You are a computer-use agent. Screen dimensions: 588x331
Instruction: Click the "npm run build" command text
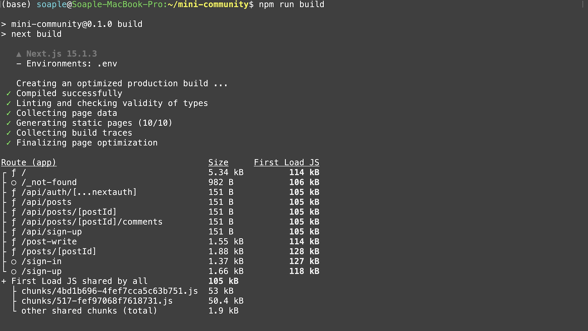pos(292,5)
